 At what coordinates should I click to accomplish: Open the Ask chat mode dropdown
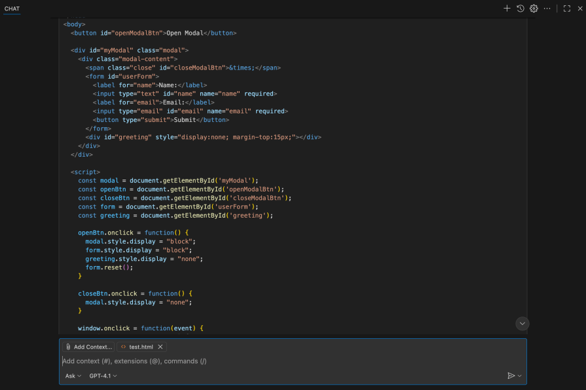coord(73,376)
